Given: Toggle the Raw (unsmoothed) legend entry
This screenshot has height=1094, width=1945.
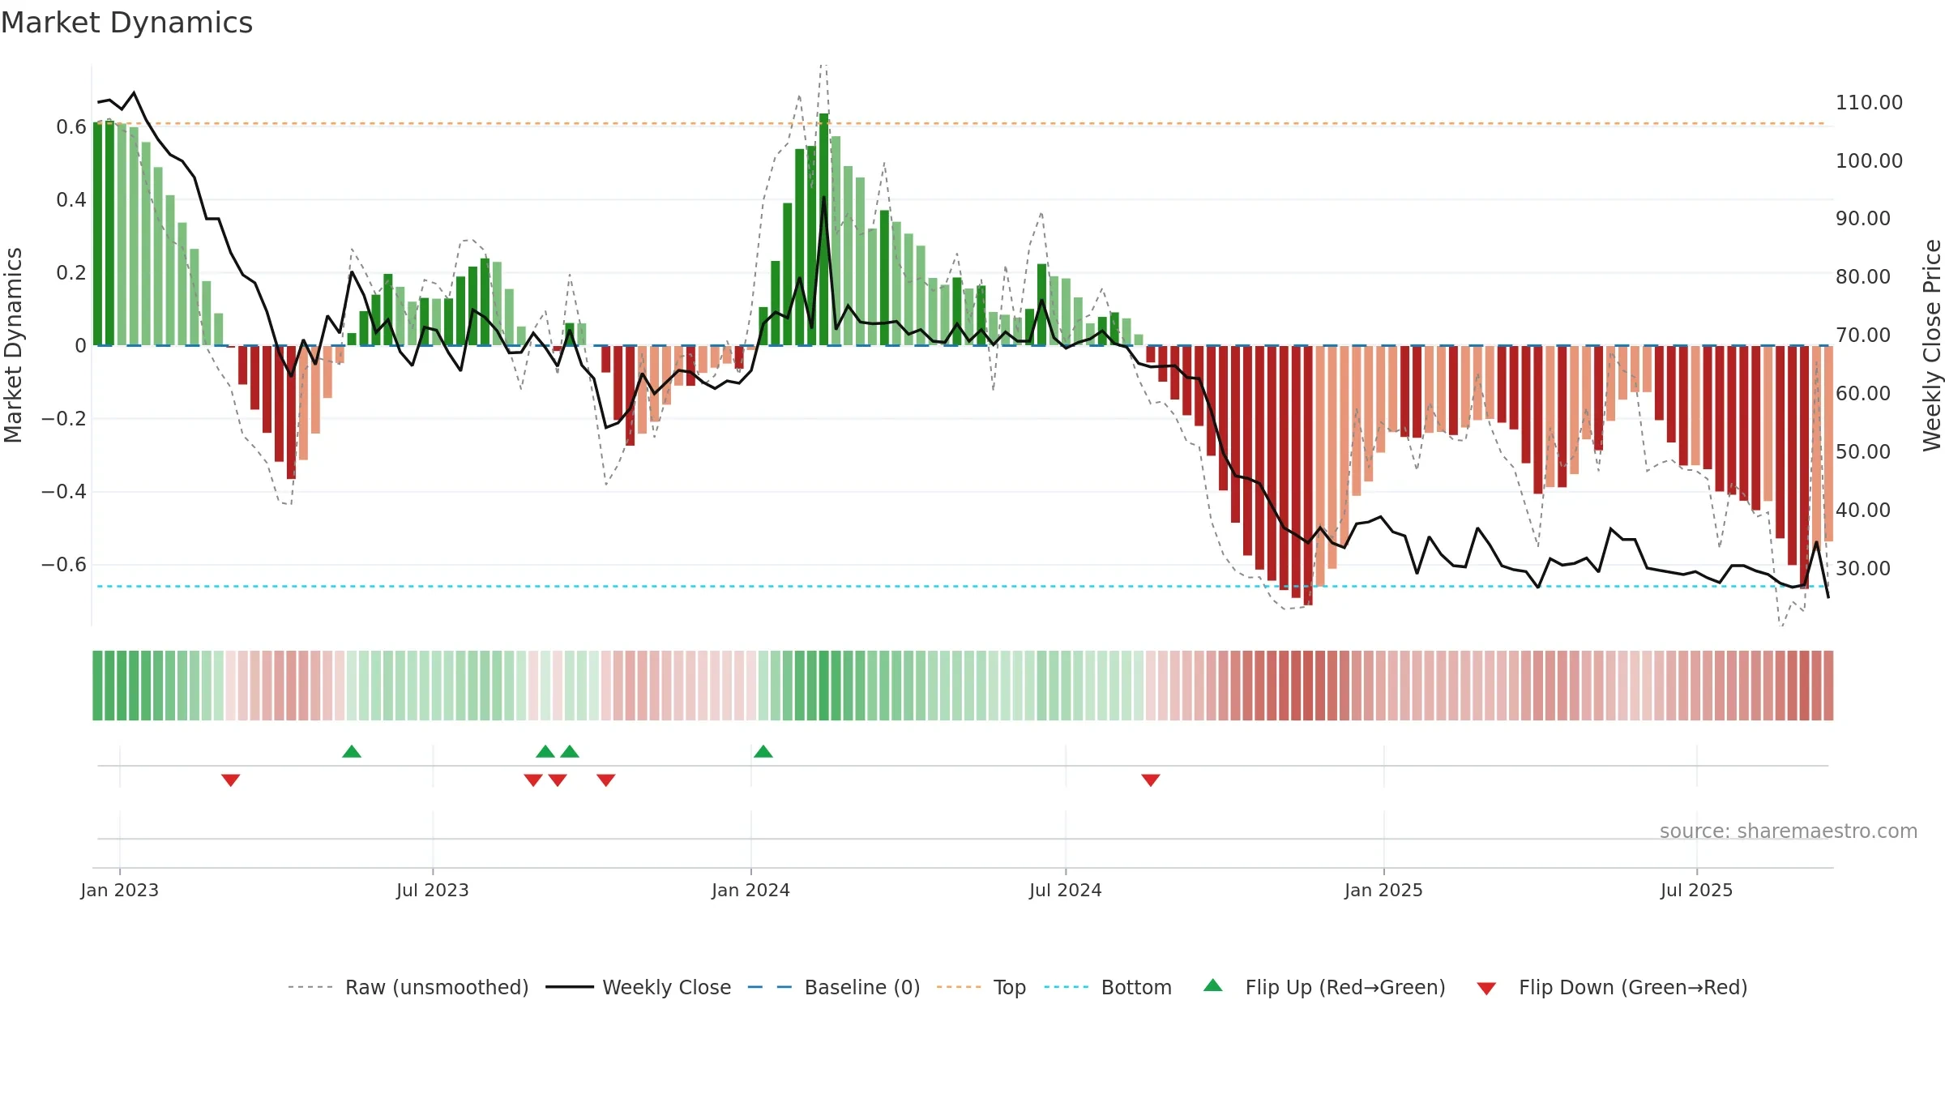Looking at the screenshot, I should point(408,987).
